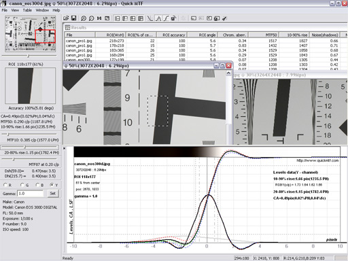Sort results by the ROI accuracy column header
This screenshot has height=261, width=348.
pyautogui.click(x=171, y=35)
